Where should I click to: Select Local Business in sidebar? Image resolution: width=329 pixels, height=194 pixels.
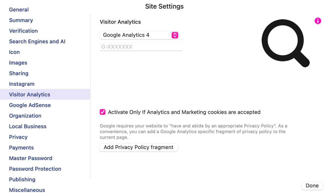pos(28,126)
